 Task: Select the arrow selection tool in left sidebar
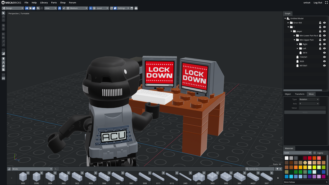coord(3,13)
